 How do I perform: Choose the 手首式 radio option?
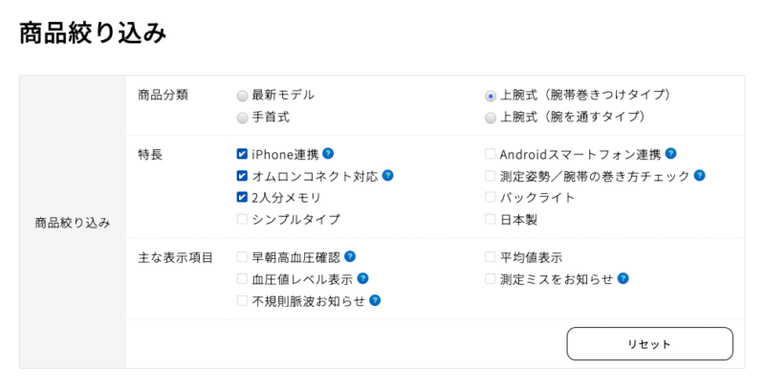tap(242, 117)
